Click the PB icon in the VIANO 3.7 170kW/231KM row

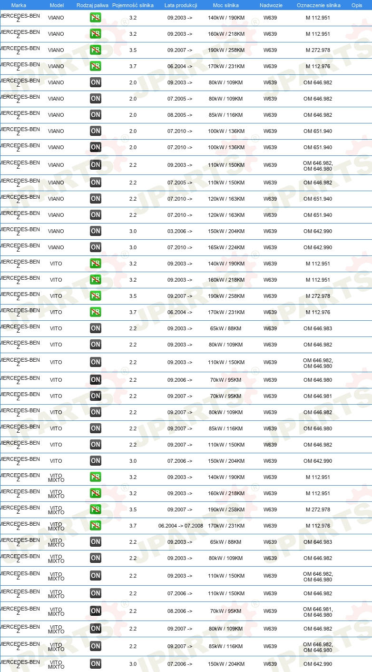95,66
